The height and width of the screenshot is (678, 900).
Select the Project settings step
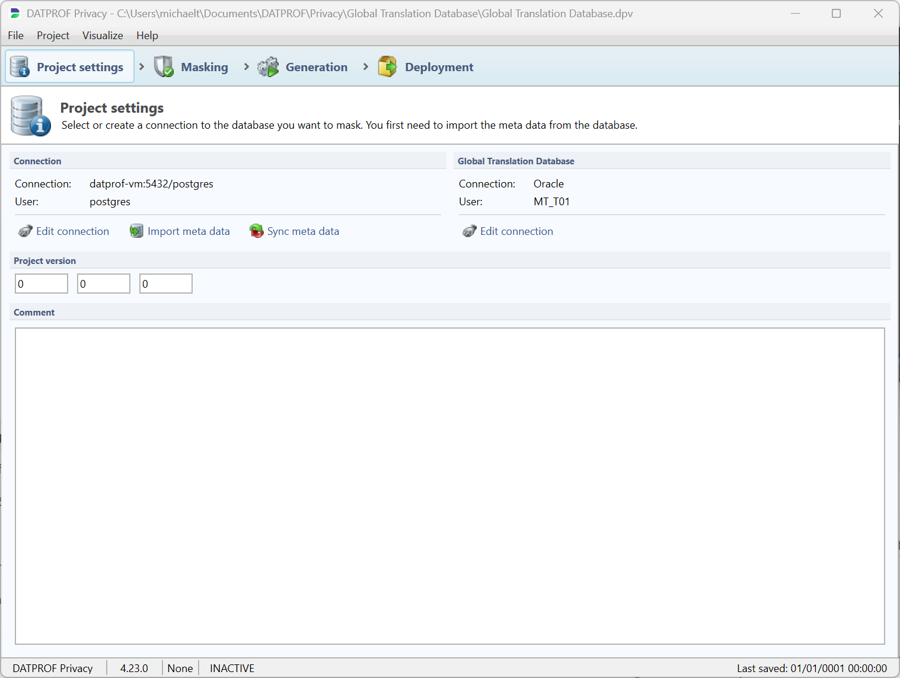tap(70, 66)
